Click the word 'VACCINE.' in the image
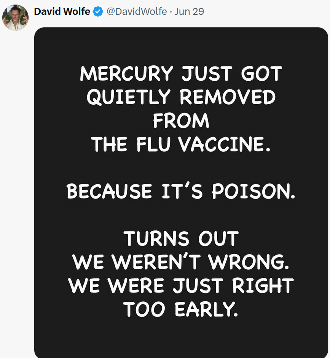 (x=224, y=144)
